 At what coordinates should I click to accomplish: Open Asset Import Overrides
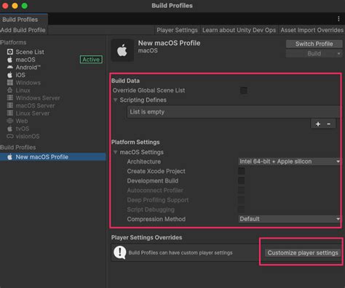[x=312, y=30]
